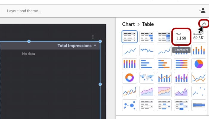Choose the Smoothed time series chart
The width and height of the screenshot is (209, 119).
(x=164, y=51)
